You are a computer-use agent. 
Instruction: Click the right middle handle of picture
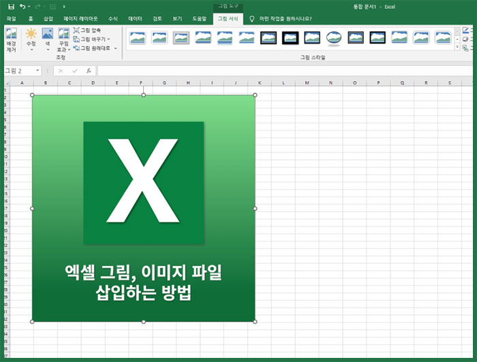point(255,209)
